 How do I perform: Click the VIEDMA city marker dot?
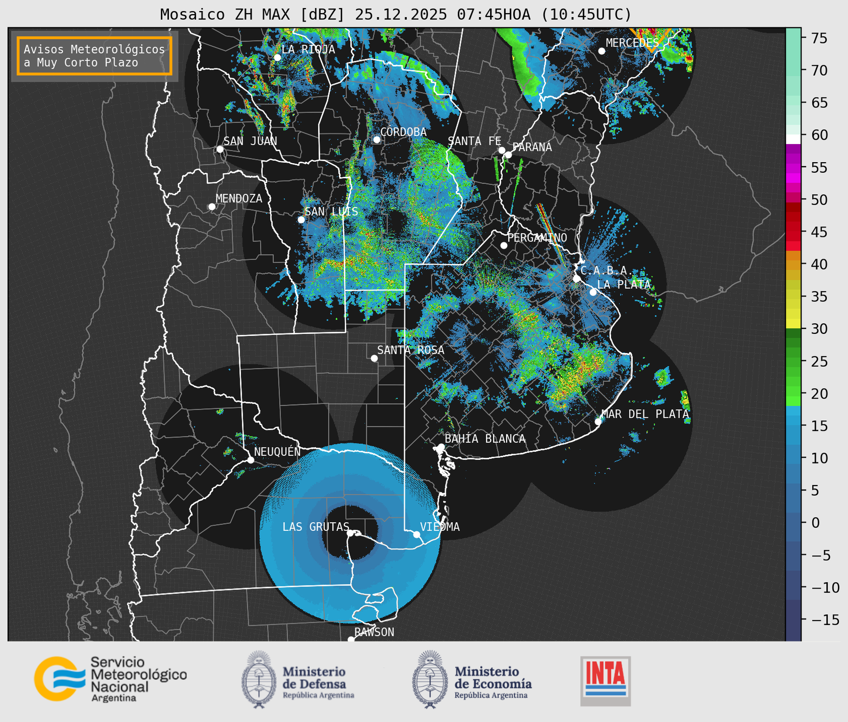[417, 534]
